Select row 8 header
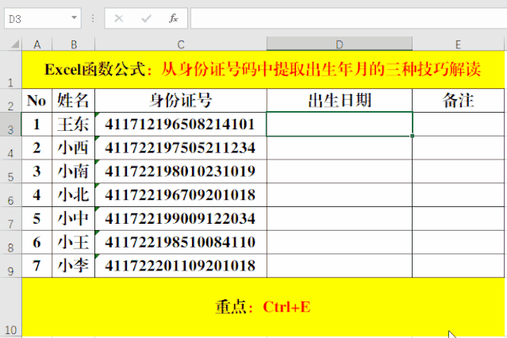The height and width of the screenshot is (338, 507). coord(10,242)
